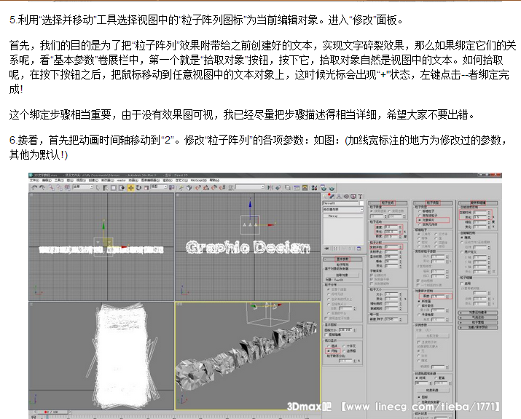
Task: Open the Utilities hammer icon
Action: point(359,195)
